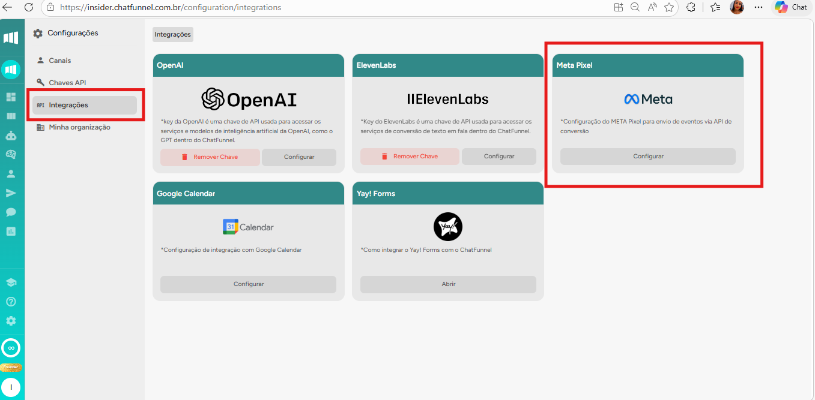815x400 pixels.
Task: Open the graduation cap academy icon
Action: point(11,282)
